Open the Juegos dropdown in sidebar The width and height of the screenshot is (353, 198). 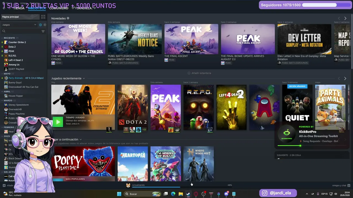[19, 25]
